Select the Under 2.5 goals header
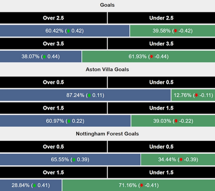Image resolution: width=215 pixels, height=191 pixels. pos(161,18)
